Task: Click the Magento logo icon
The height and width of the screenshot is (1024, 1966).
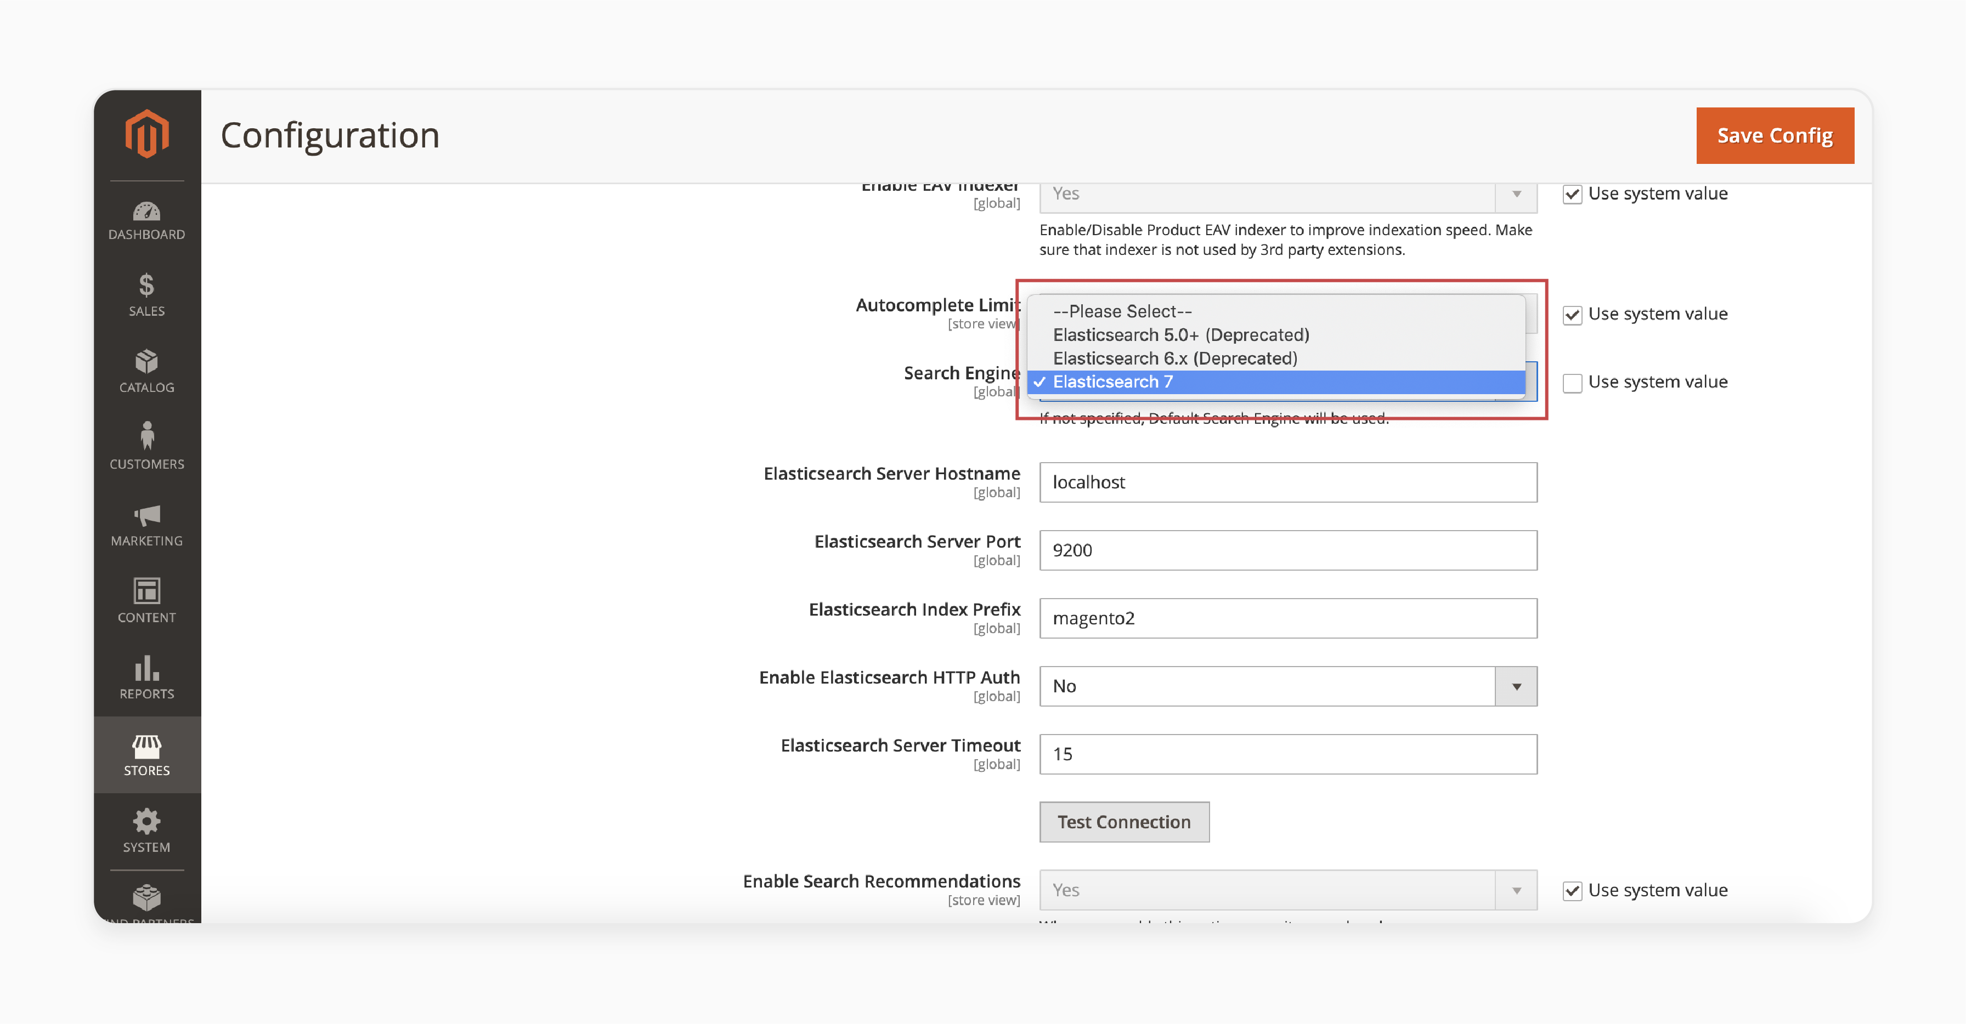Action: point(146,133)
